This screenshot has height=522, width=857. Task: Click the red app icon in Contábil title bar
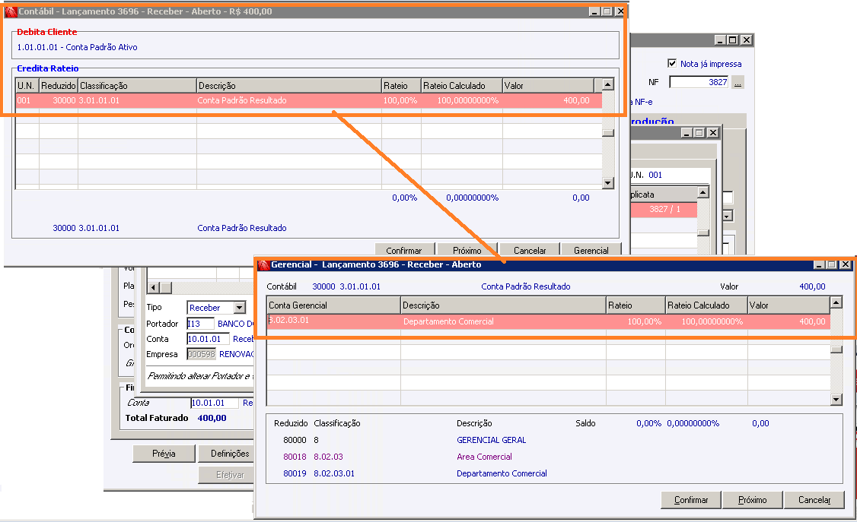pos(11,11)
